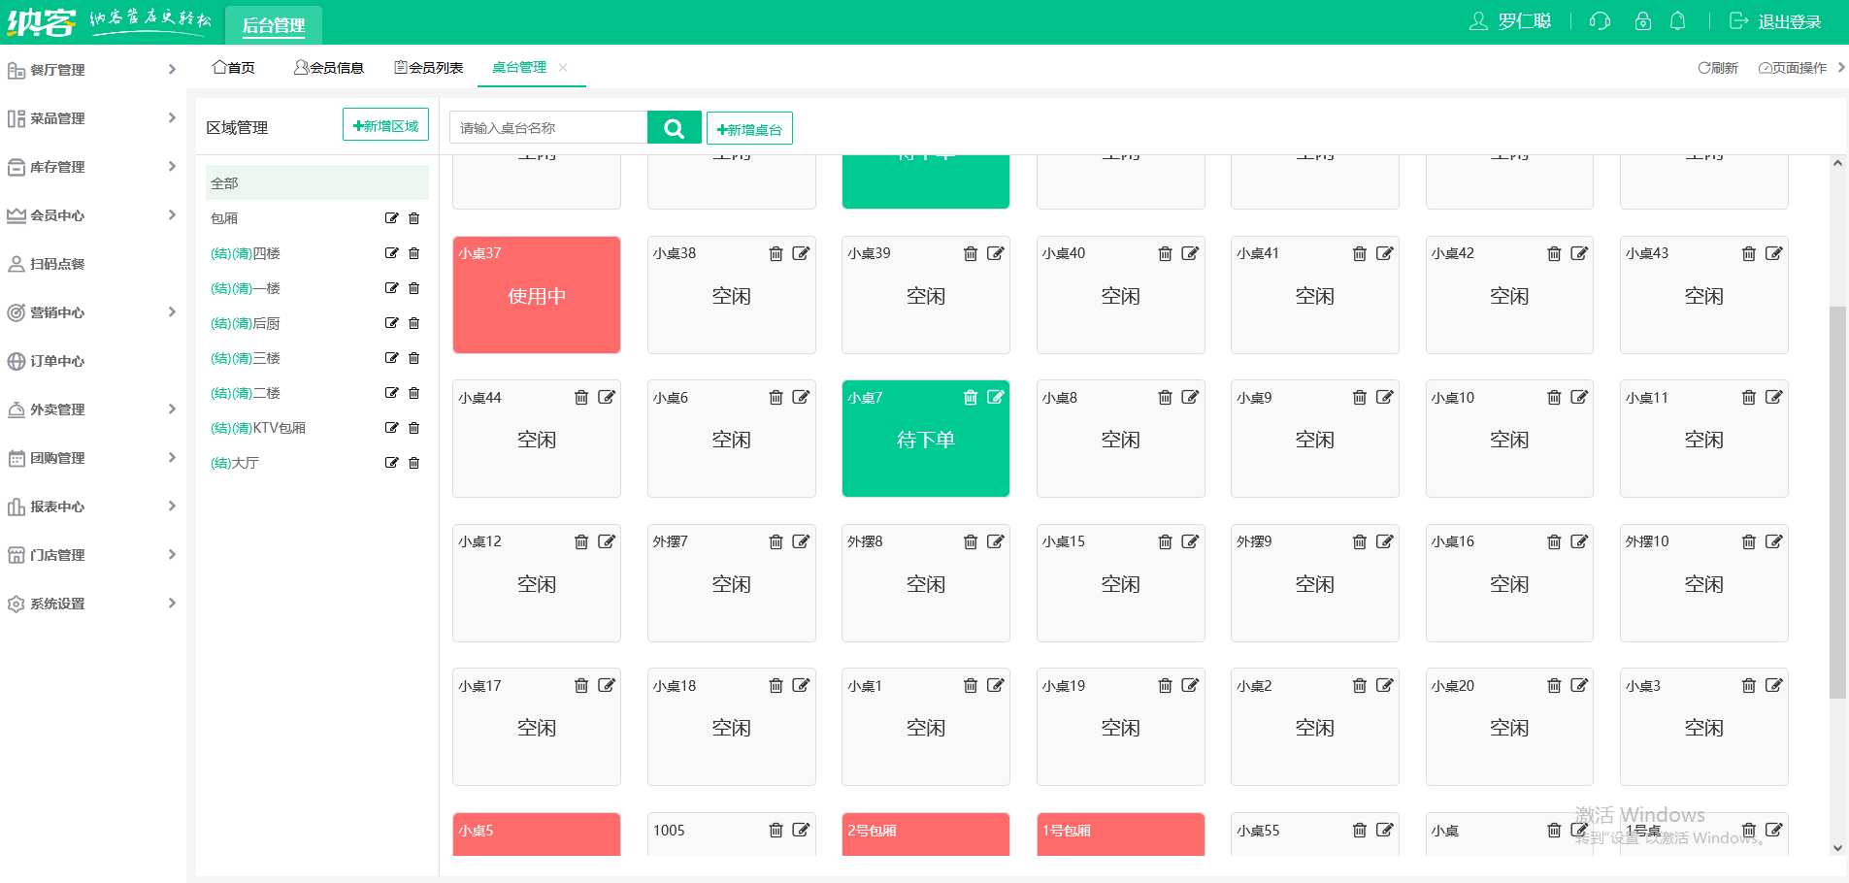Screen dimensions: 1849x883
Task: Select 后台管理 top tab
Action: point(274,25)
